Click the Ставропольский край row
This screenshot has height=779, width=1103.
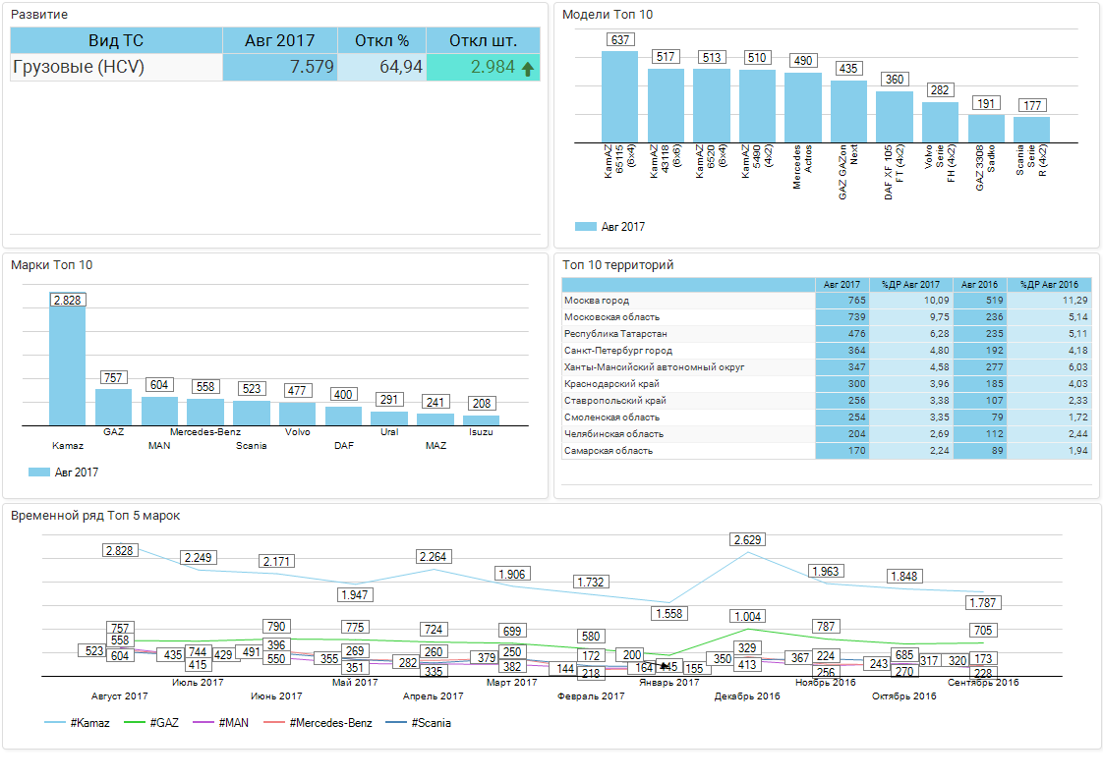pos(827,401)
